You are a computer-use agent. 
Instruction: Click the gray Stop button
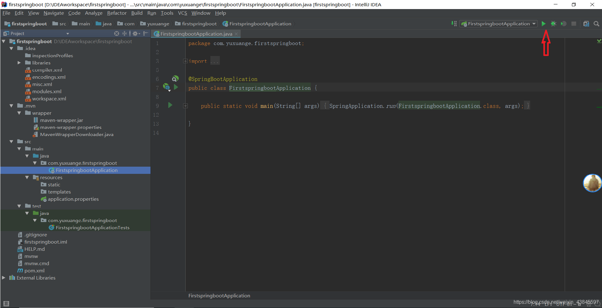[x=574, y=24]
